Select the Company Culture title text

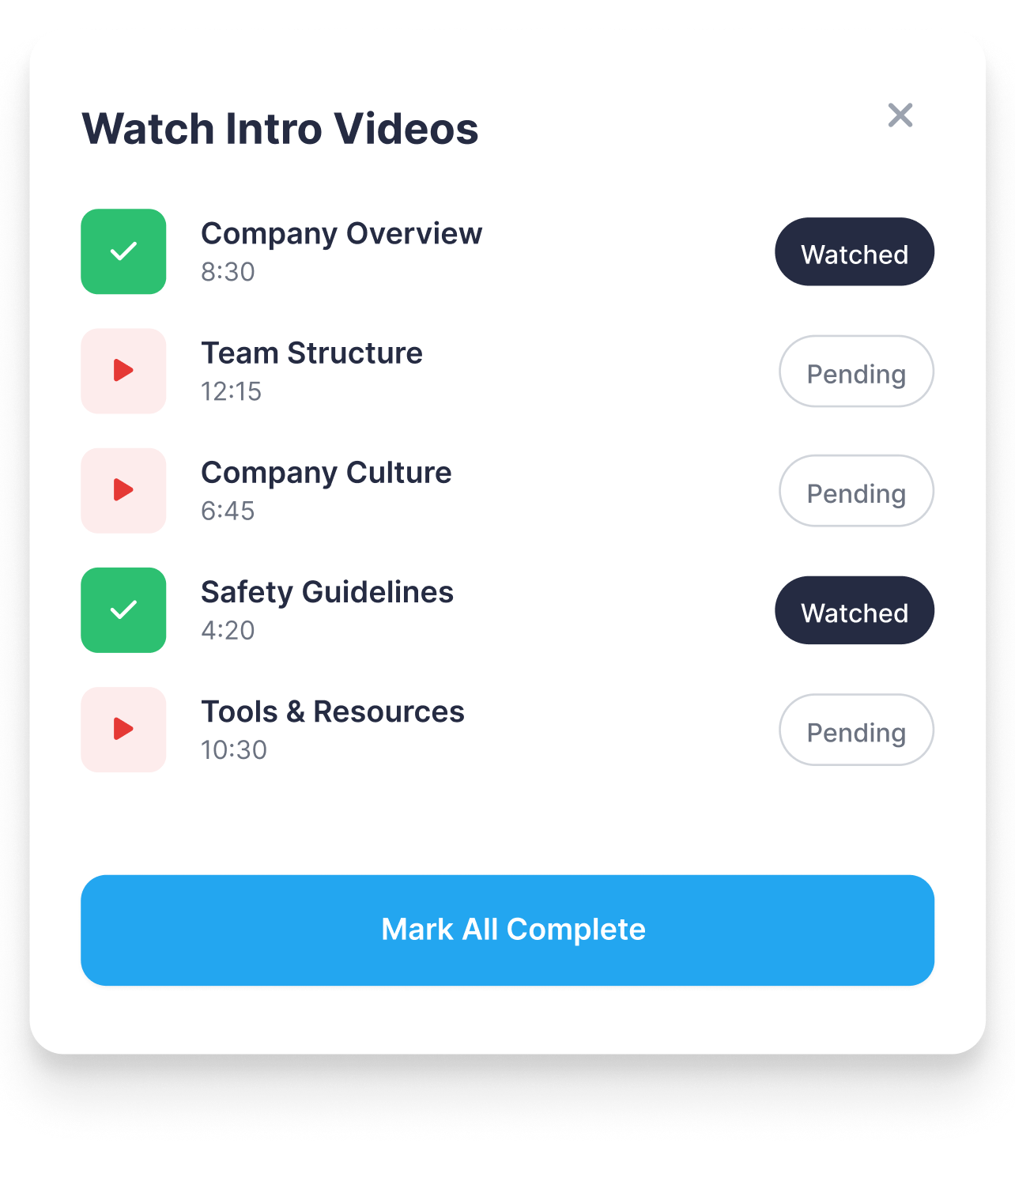point(326,473)
